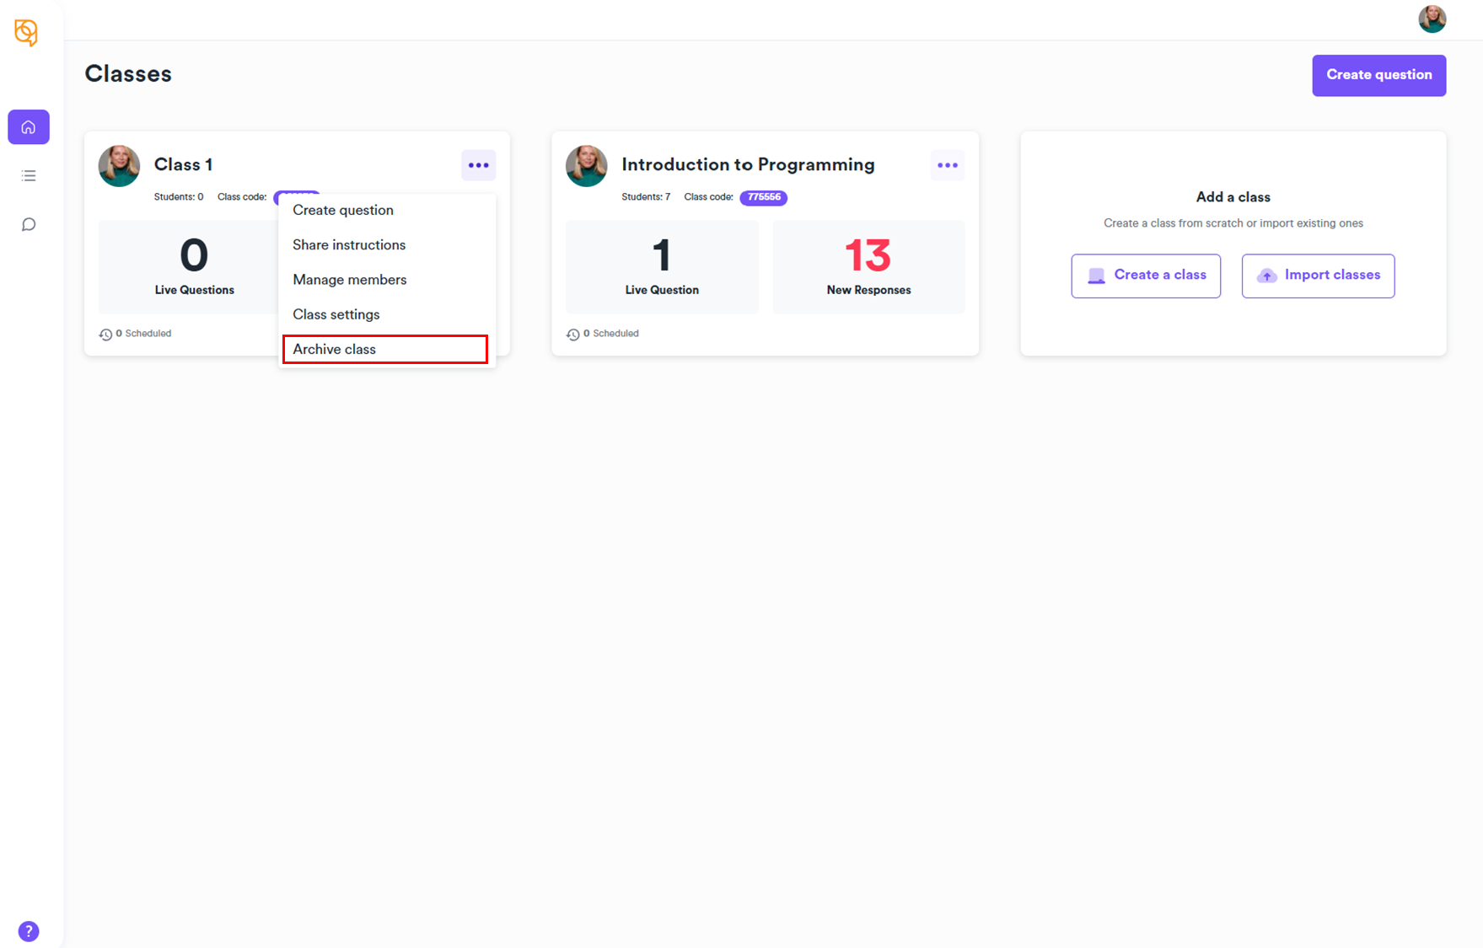Open the list view sidebar icon
The height and width of the screenshot is (948, 1483).
click(x=29, y=175)
